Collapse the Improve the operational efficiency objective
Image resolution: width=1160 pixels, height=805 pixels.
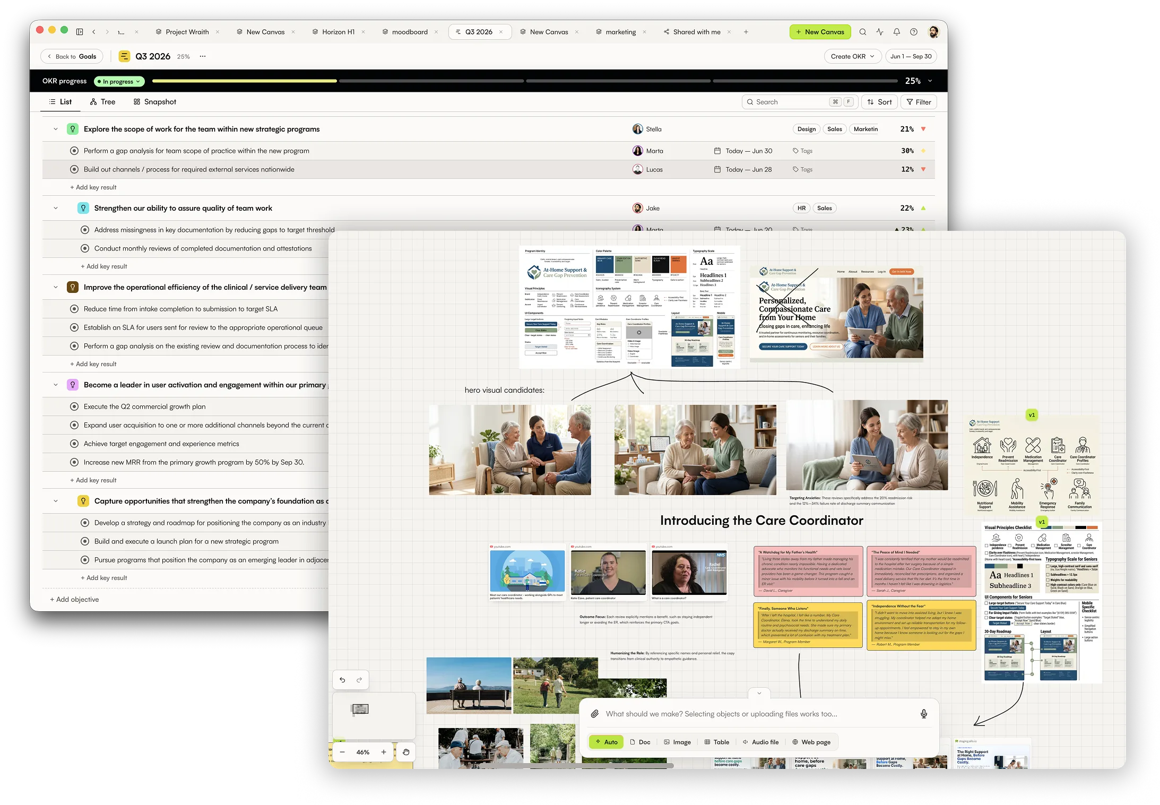[56, 287]
